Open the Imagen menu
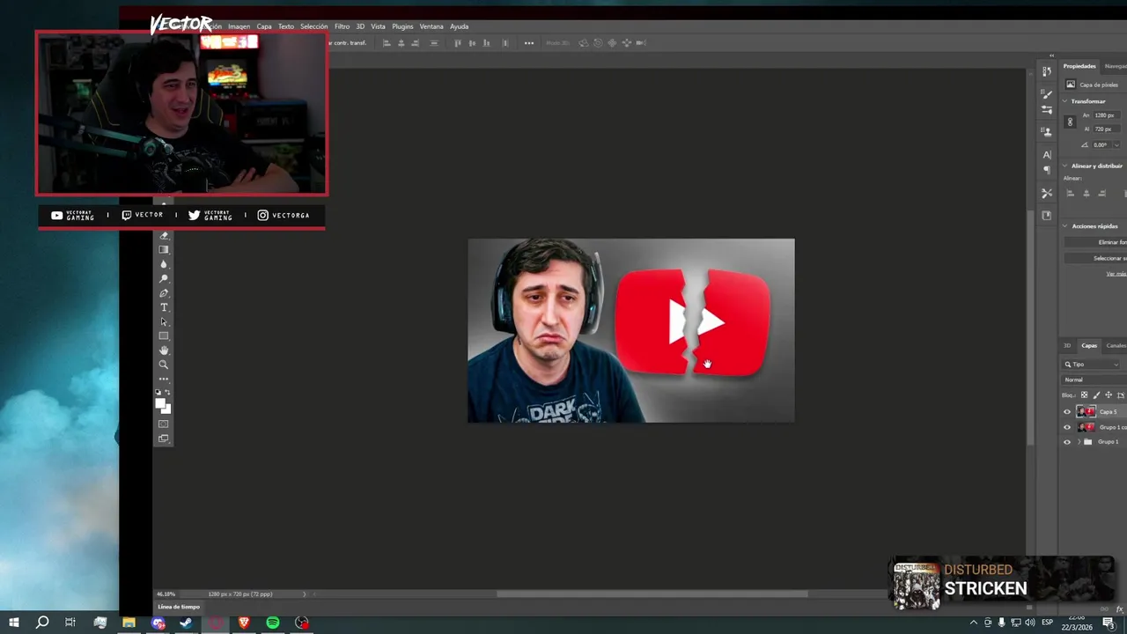This screenshot has width=1127, height=634. click(x=239, y=26)
